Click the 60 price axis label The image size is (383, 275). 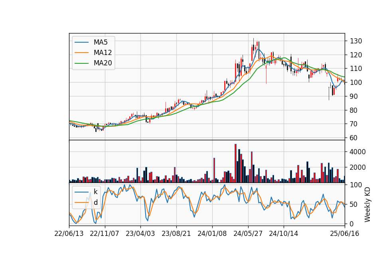(354, 138)
